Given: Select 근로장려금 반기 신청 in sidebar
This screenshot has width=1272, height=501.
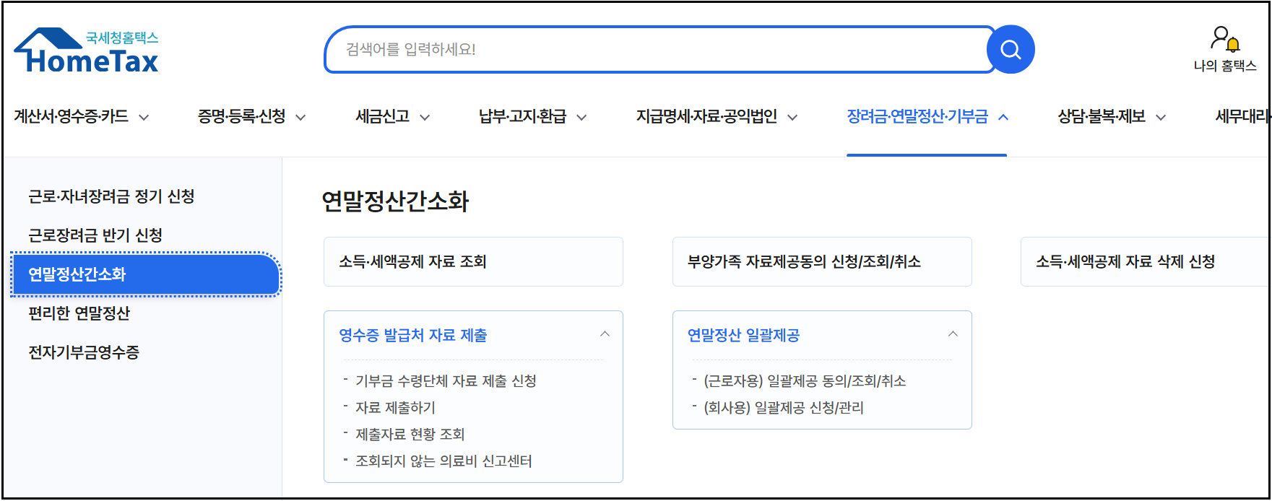Looking at the screenshot, I should 95,235.
